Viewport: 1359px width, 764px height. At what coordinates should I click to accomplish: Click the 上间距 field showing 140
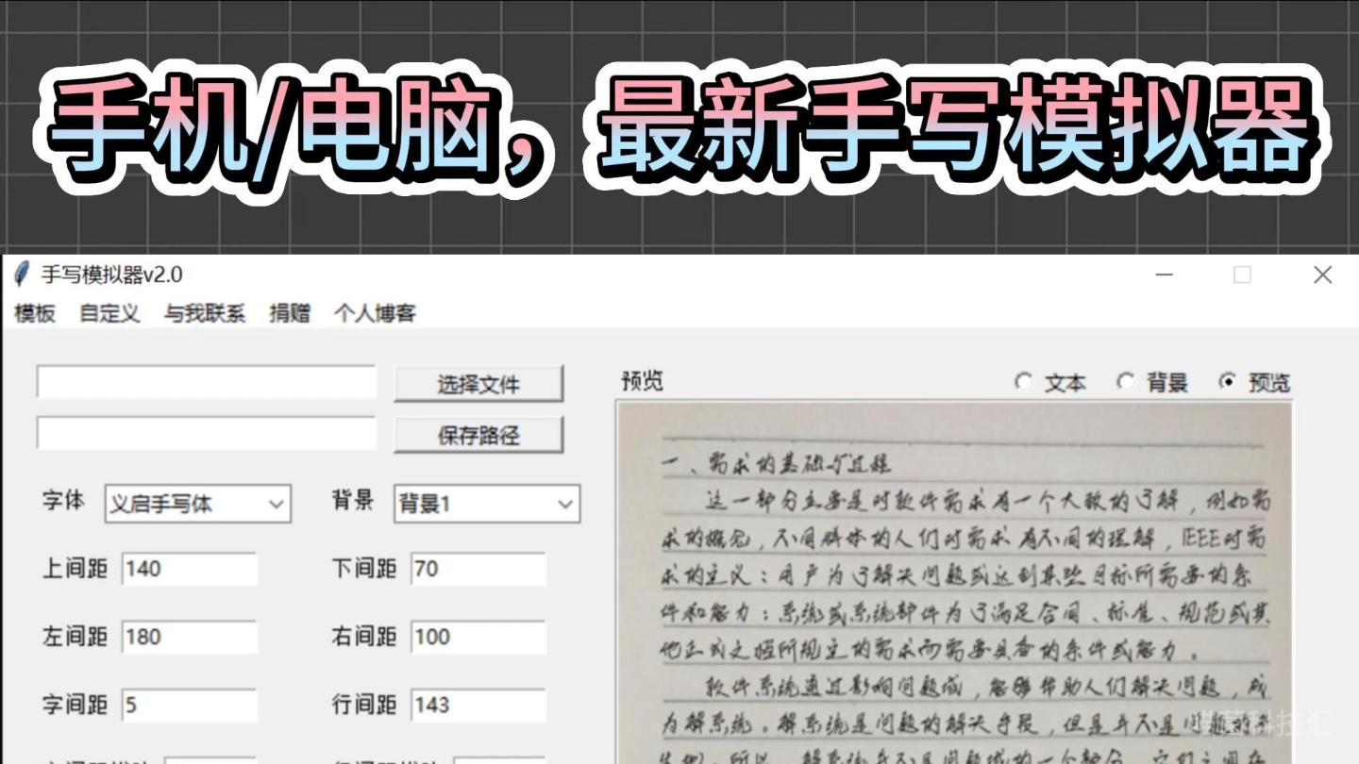click(x=189, y=569)
